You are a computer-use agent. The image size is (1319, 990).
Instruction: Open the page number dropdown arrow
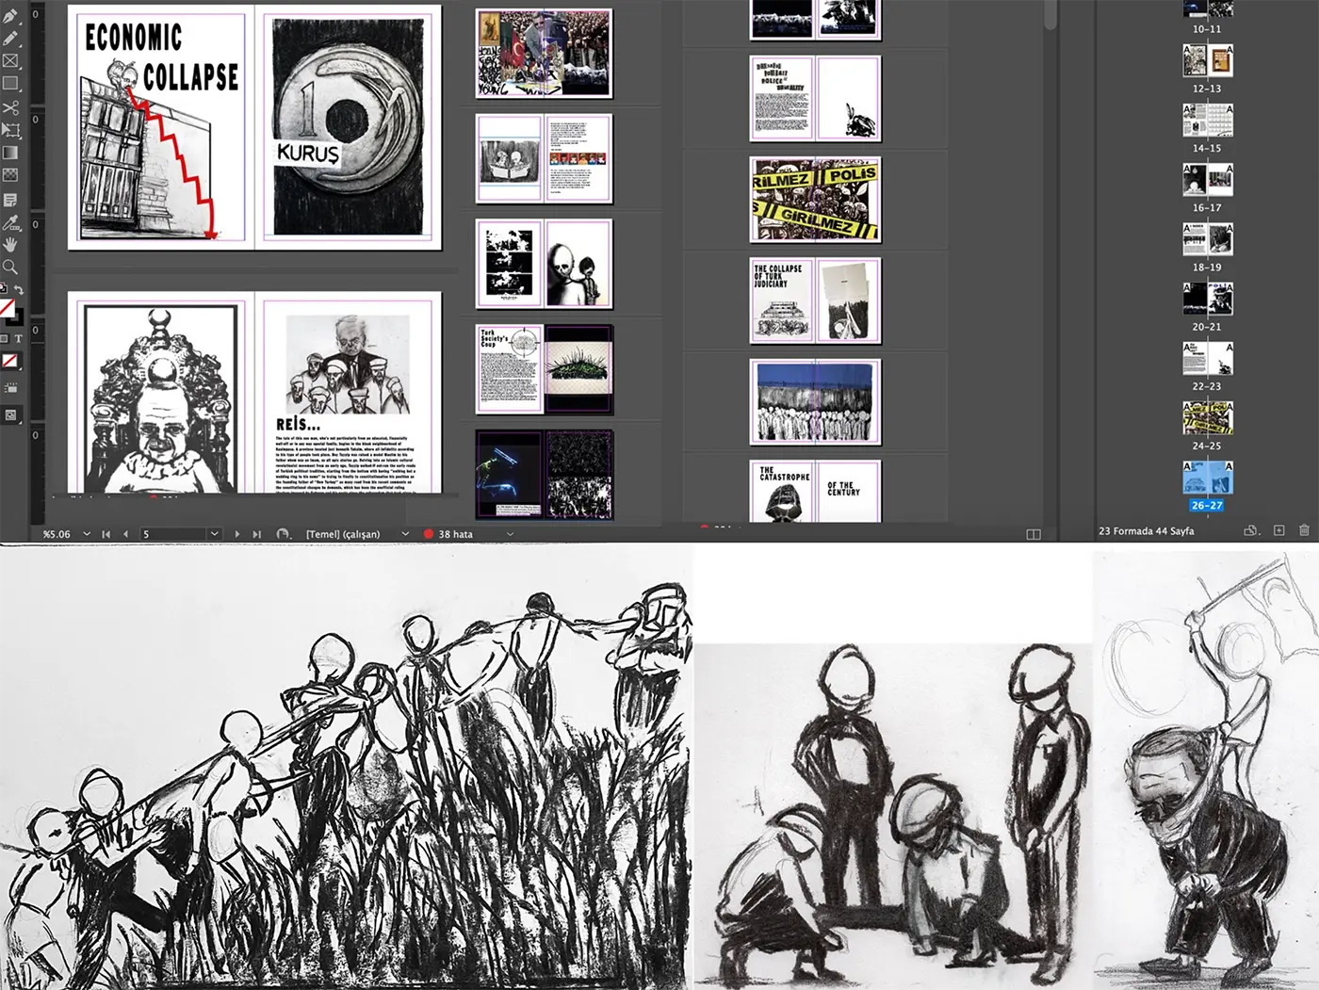click(x=215, y=534)
